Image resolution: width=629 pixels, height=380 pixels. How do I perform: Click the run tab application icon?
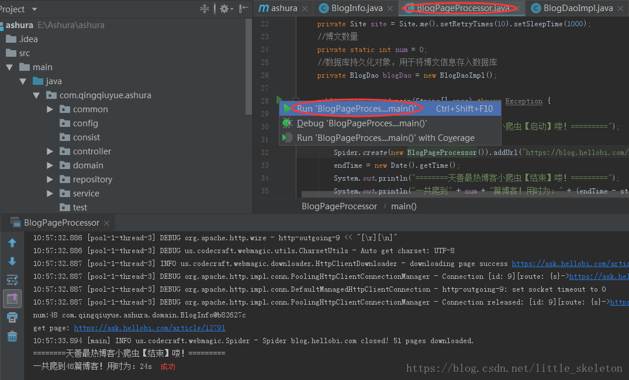[x=15, y=222]
